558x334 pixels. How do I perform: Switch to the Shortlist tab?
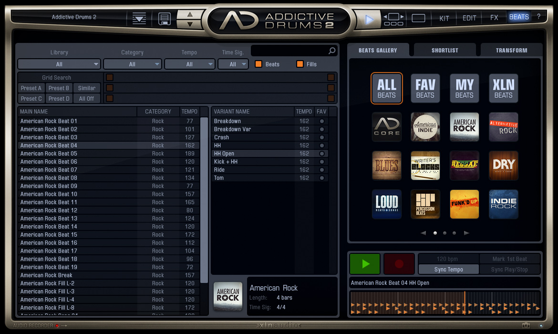tap(444, 50)
